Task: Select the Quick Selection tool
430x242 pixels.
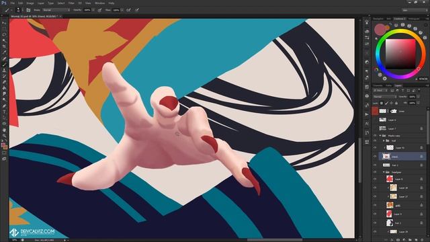Action: (4, 40)
